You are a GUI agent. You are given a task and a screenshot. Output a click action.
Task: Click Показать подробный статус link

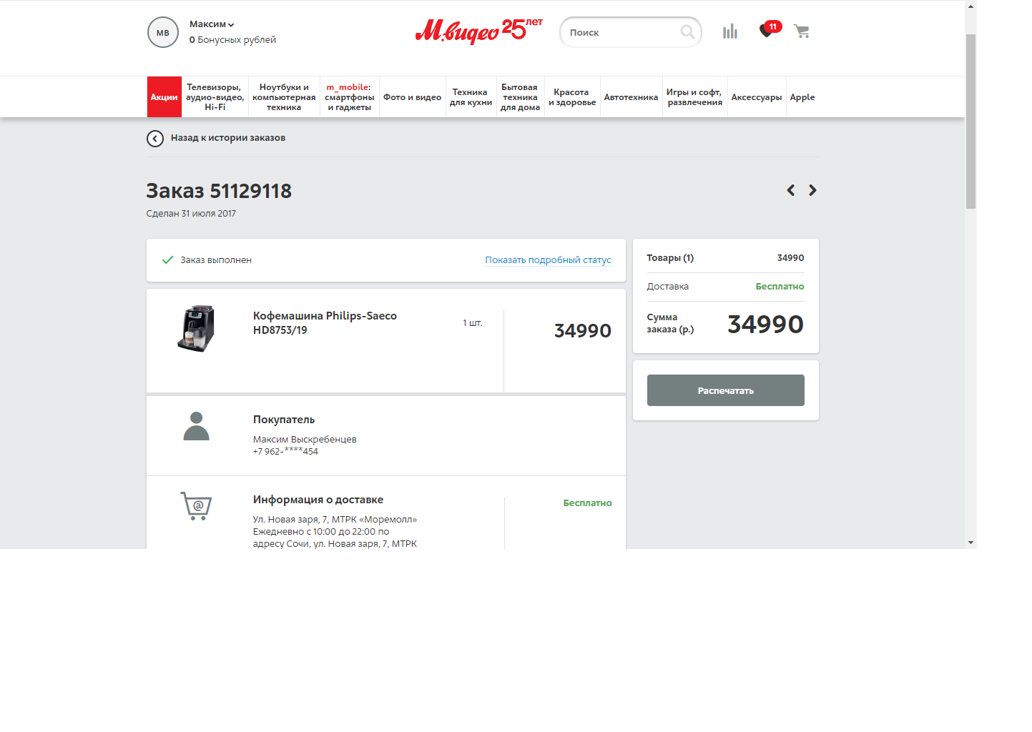[548, 260]
